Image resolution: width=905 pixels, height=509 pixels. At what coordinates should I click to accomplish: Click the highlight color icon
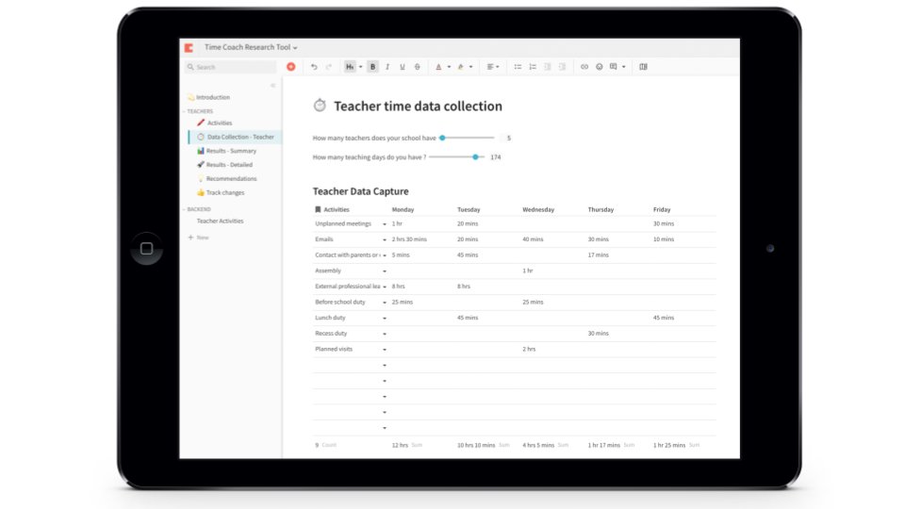tap(461, 67)
